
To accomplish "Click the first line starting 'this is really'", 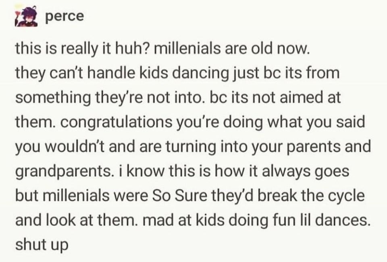I will [x=162, y=49].
